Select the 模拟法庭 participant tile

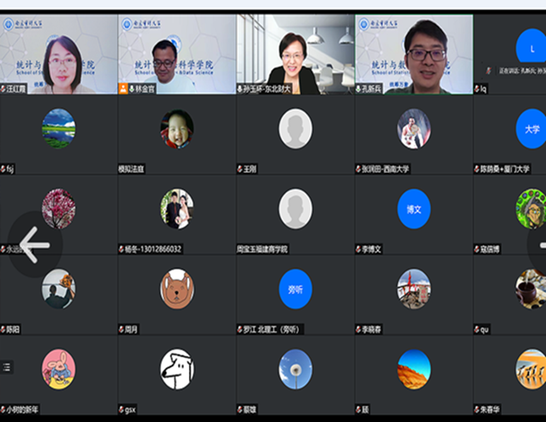tap(177, 134)
